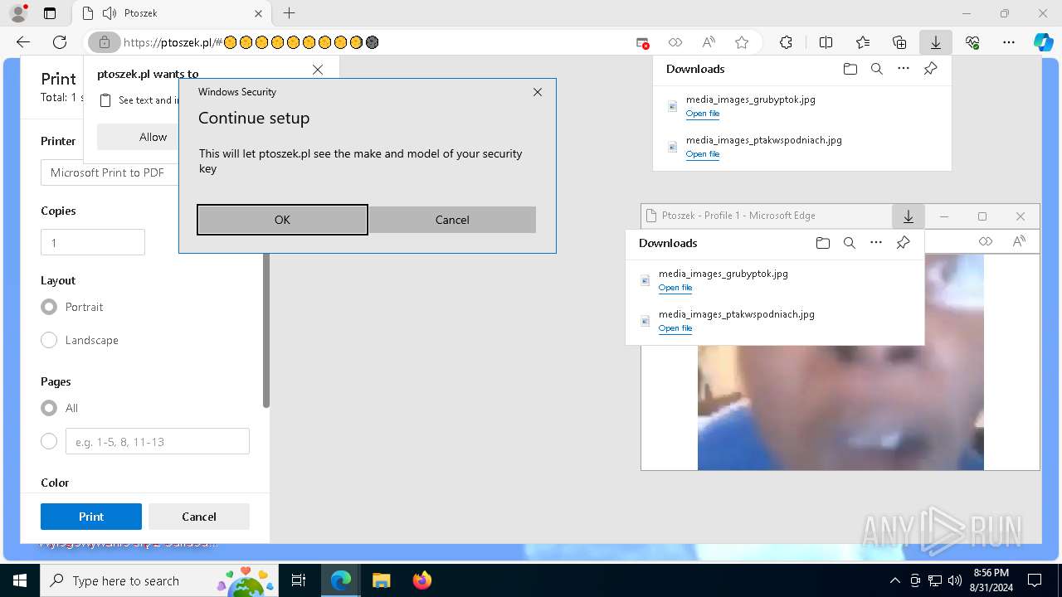Viewport: 1062px width, 597px height.
Task: Toggle the Downloads toolbar button
Action: coord(936,42)
